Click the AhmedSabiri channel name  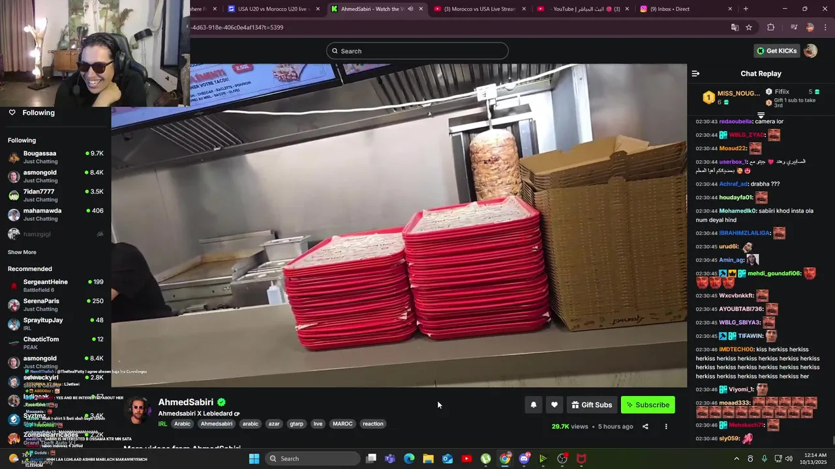pos(185,403)
